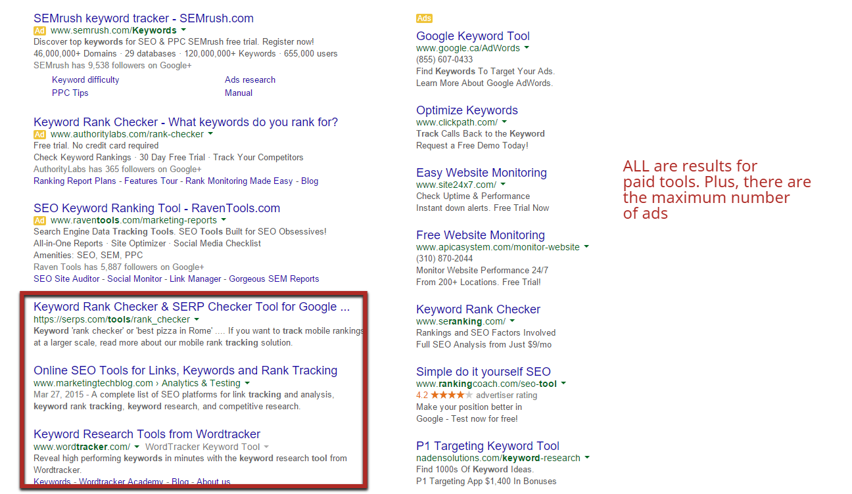Screen dimensions: 852x494
Task: Visit the P1 Targeting Keyword Tool ad
Action: (488, 446)
